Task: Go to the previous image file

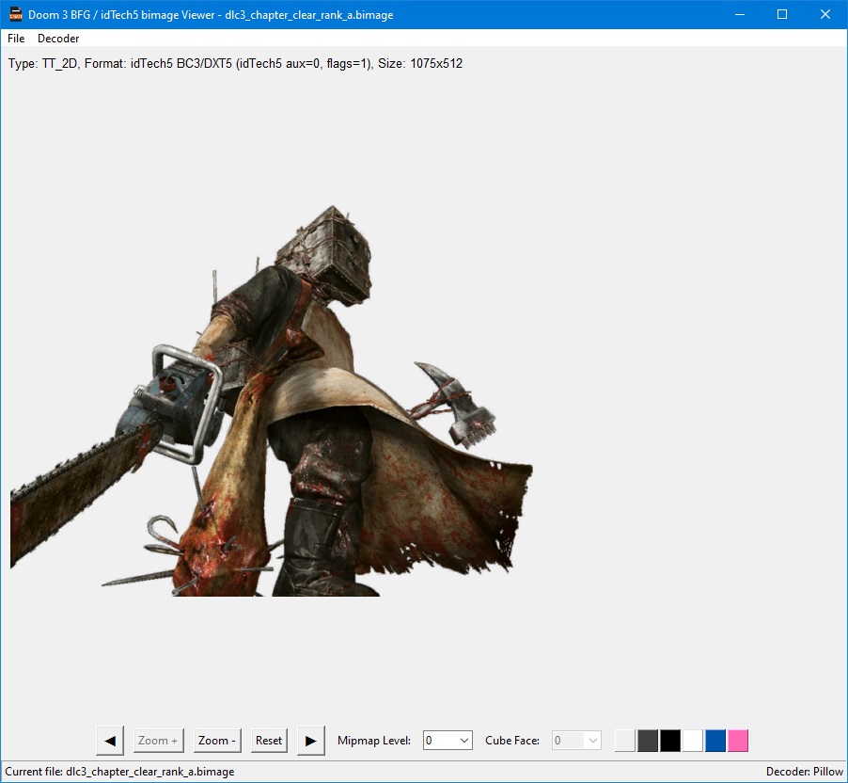Action: pos(110,741)
